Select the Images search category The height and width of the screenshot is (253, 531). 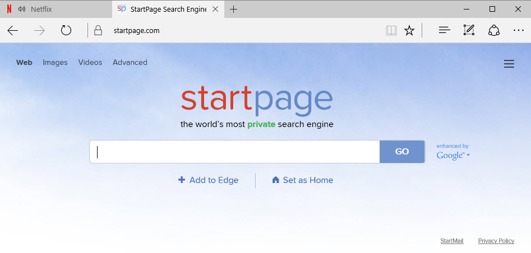point(55,63)
